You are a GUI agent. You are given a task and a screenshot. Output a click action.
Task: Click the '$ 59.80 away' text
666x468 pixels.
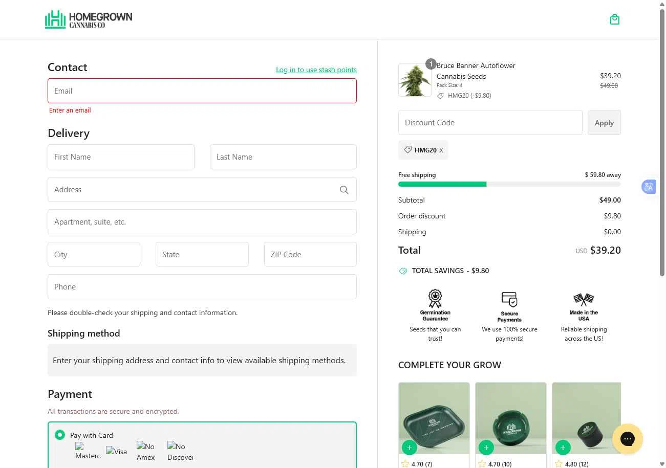pos(603,175)
